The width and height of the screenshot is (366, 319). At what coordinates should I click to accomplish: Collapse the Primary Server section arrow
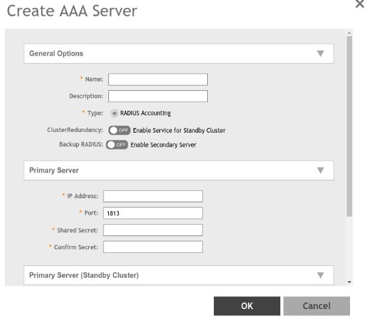click(320, 170)
